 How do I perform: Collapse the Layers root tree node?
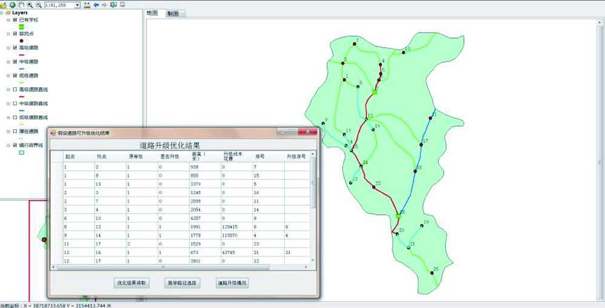2,12
